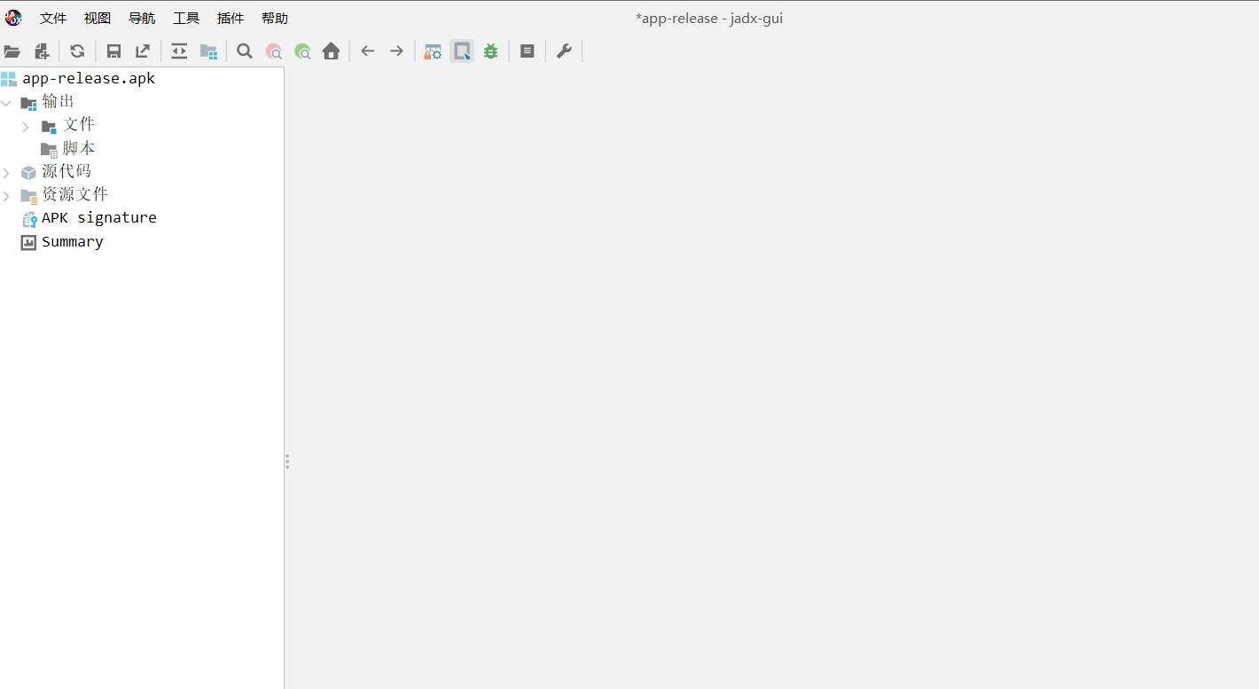Viewport: 1259px width, 689px height.
Task: Click the app-release.apk file icon
Action: point(9,79)
